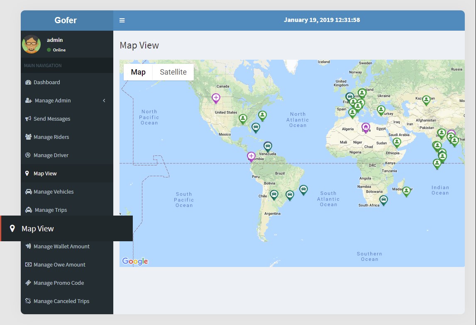Click the teal car marker near Venezuela

pyautogui.click(x=268, y=146)
